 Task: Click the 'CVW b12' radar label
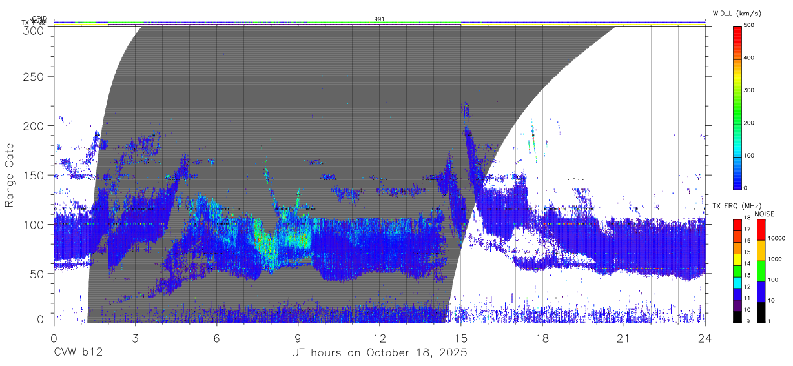(x=77, y=353)
